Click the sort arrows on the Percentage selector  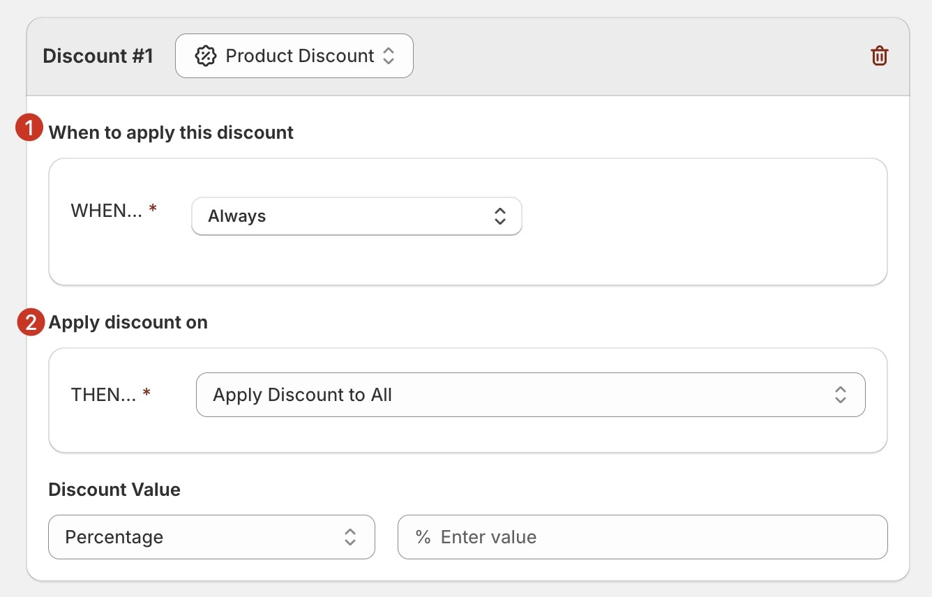click(350, 537)
